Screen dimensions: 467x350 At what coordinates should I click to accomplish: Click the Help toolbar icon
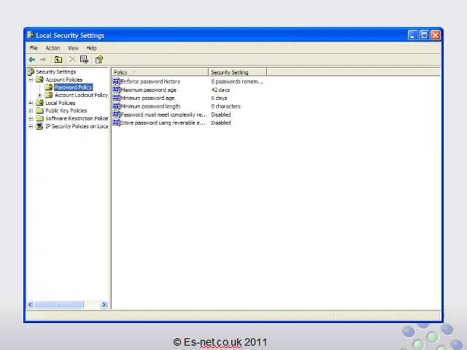(99, 60)
